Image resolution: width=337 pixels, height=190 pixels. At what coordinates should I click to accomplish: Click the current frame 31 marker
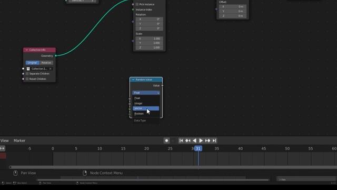click(198, 148)
